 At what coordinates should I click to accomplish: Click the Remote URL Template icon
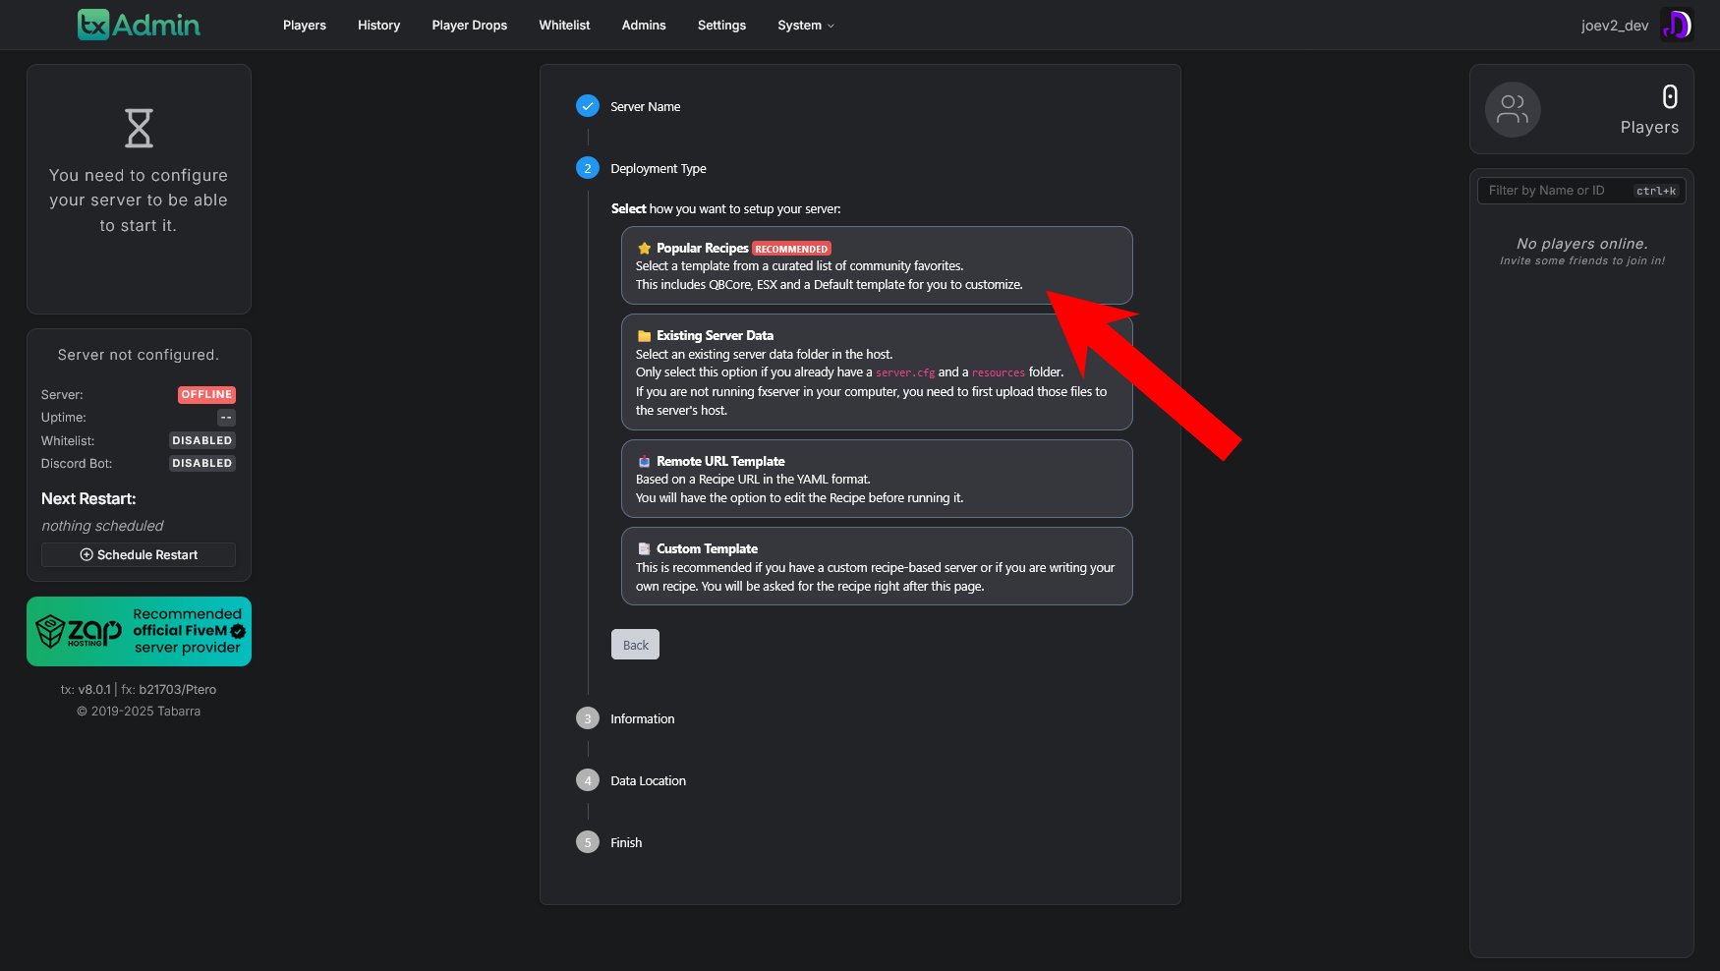(x=644, y=462)
